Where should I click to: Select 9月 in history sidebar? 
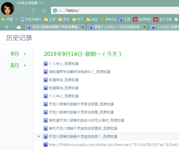point(15,54)
